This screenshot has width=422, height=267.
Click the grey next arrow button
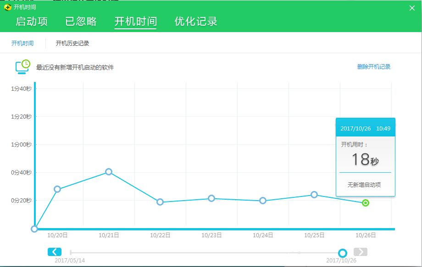tap(361, 252)
